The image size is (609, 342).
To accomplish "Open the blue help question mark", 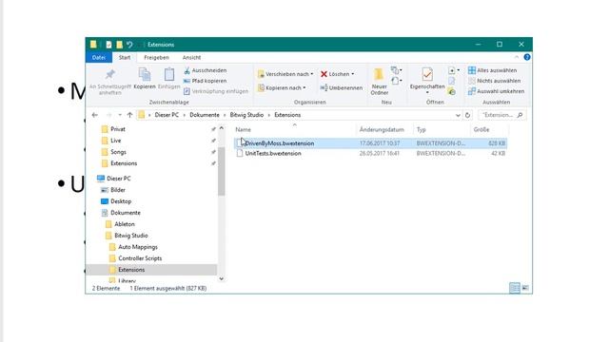I will pyautogui.click(x=526, y=57).
